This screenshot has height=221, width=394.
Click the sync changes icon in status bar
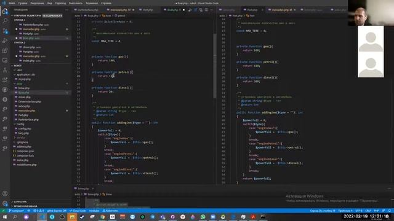click(29, 211)
